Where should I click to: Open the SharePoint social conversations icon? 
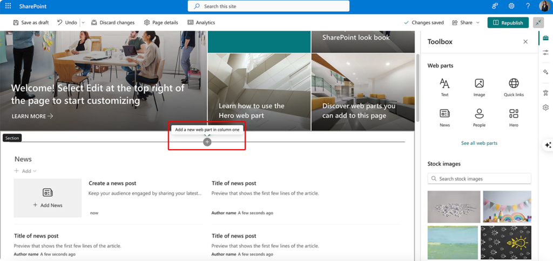click(495, 6)
